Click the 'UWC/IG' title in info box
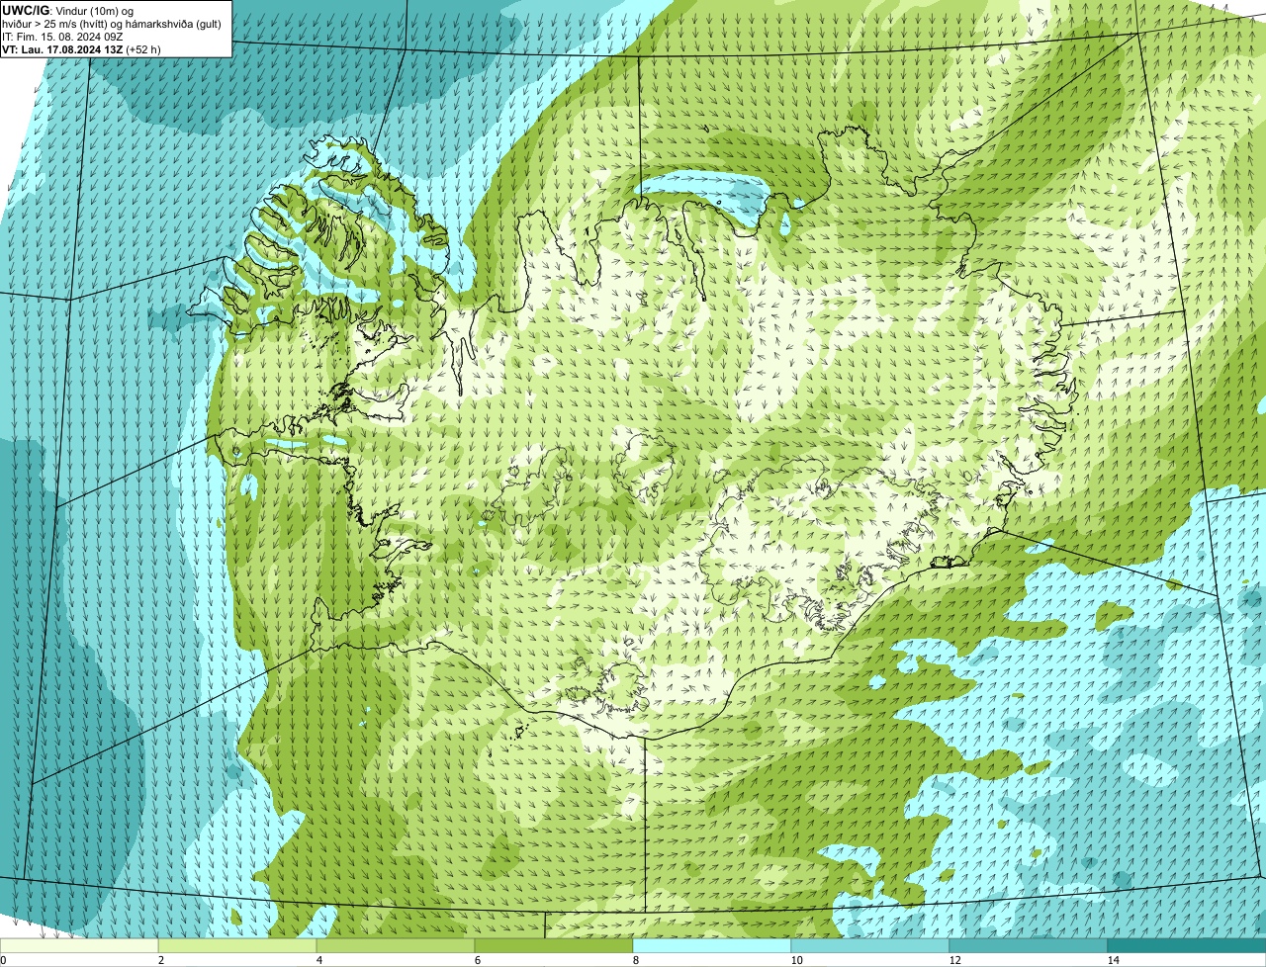Viewport: 1266px width, 967px height. [27, 10]
